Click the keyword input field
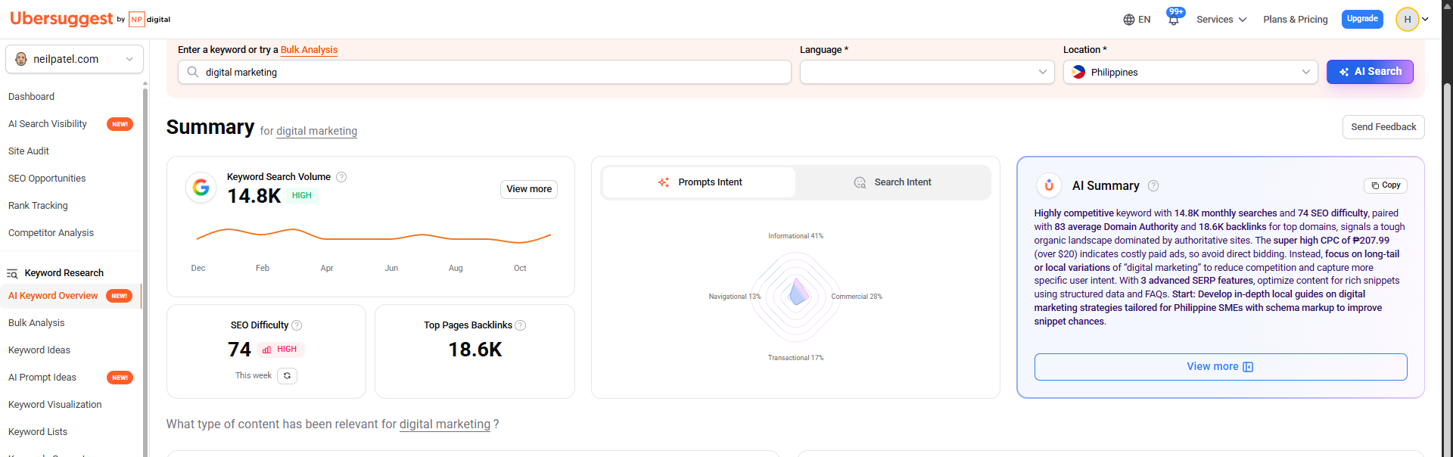Image resolution: width=1453 pixels, height=457 pixels. pos(484,72)
